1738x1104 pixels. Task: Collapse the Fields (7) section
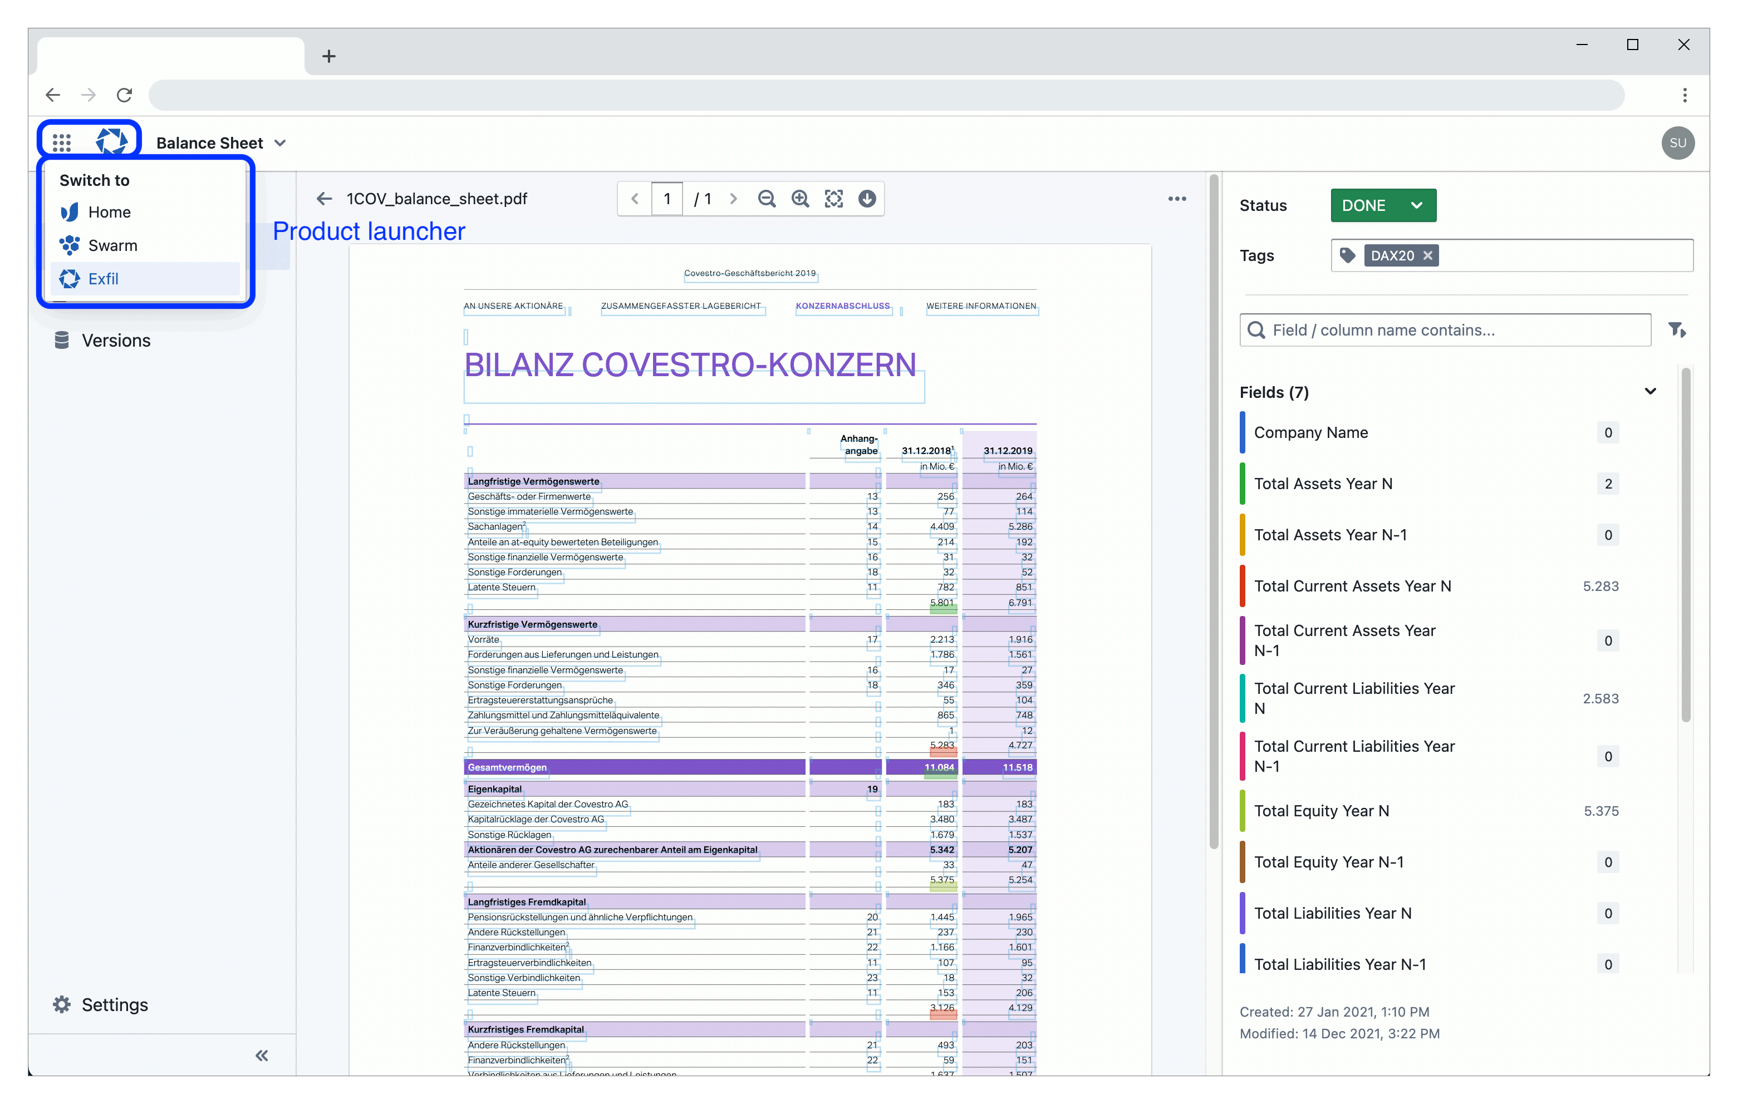pos(1650,392)
